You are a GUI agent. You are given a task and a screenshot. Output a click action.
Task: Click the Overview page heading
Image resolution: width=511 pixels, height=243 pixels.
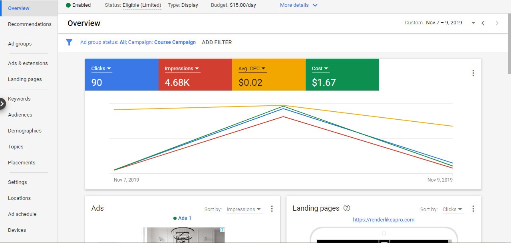click(84, 23)
